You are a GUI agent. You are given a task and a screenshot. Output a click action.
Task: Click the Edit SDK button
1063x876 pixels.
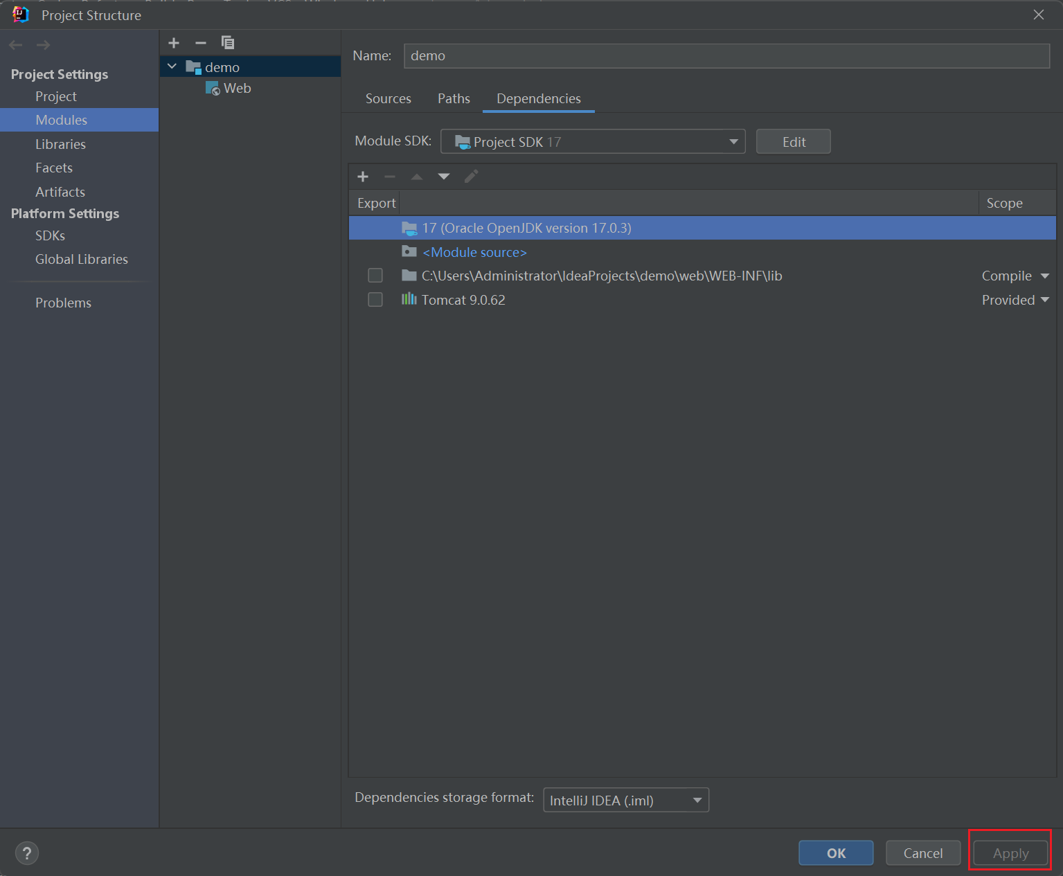pyautogui.click(x=794, y=142)
